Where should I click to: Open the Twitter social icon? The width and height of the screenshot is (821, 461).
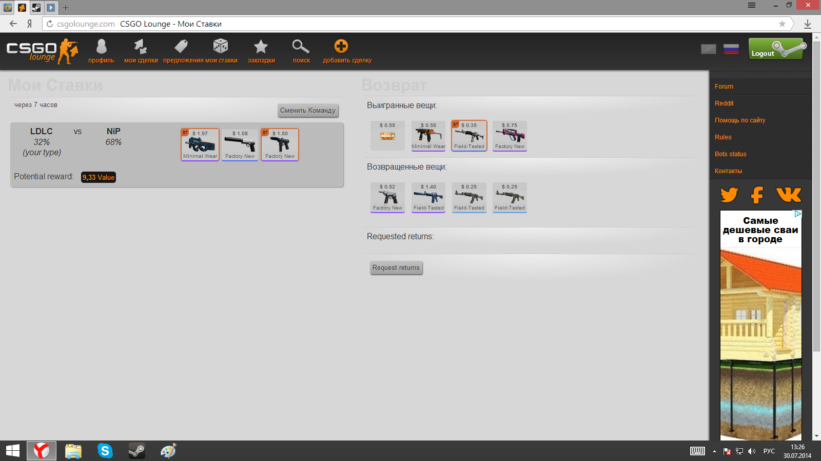pos(729,195)
